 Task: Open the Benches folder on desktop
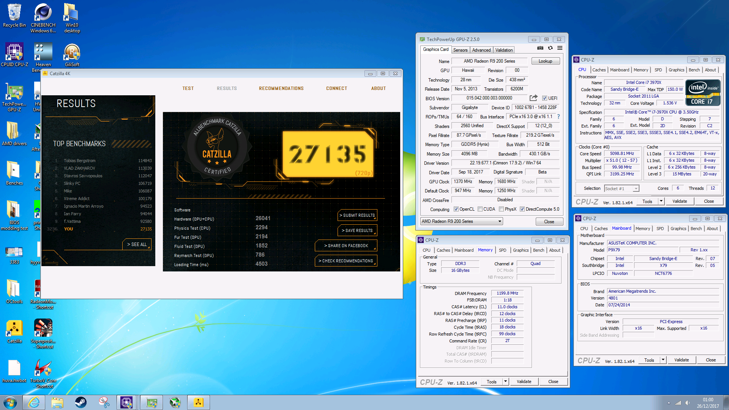tap(14, 173)
